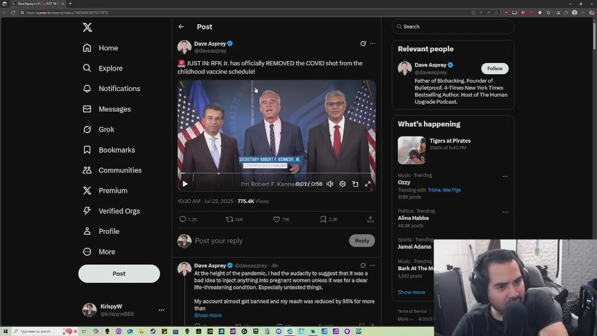Reload the browser page
Image resolution: width=597 pixels, height=336 pixels.
point(13,13)
